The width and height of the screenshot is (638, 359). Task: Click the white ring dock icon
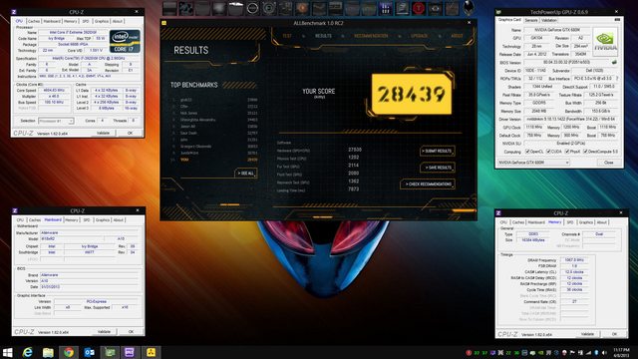coord(252,8)
